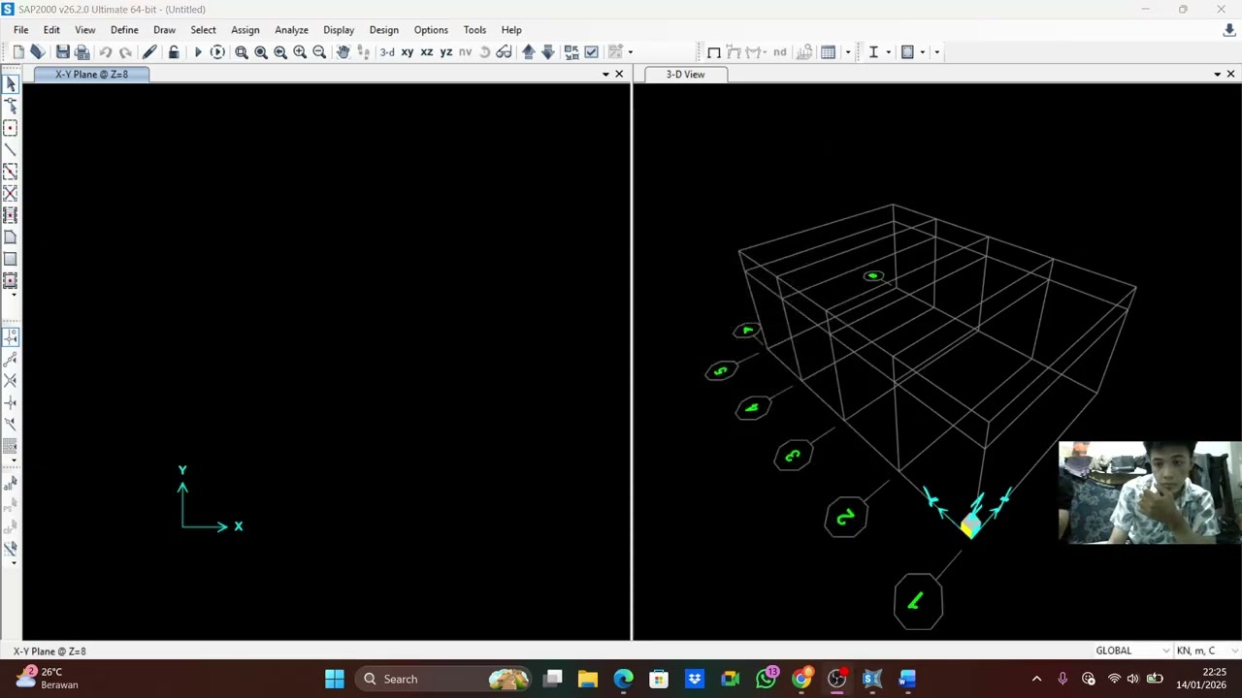The image size is (1242, 698).
Task: Open the Draw menu
Action: coord(164,30)
